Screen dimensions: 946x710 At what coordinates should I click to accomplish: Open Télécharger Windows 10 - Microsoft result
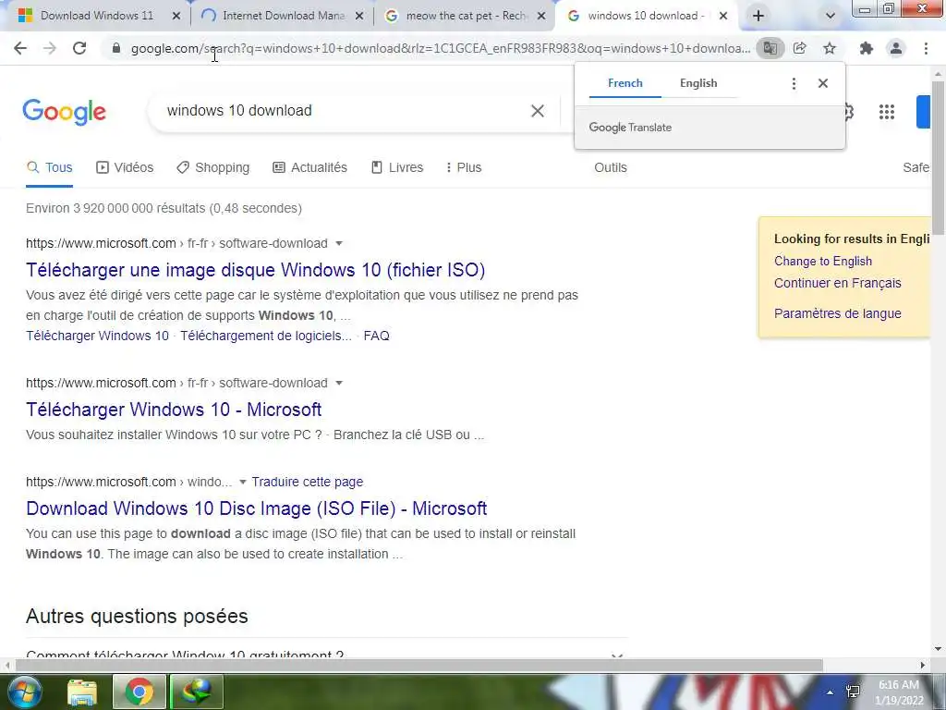pyautogui.click(x=174, y=410)
